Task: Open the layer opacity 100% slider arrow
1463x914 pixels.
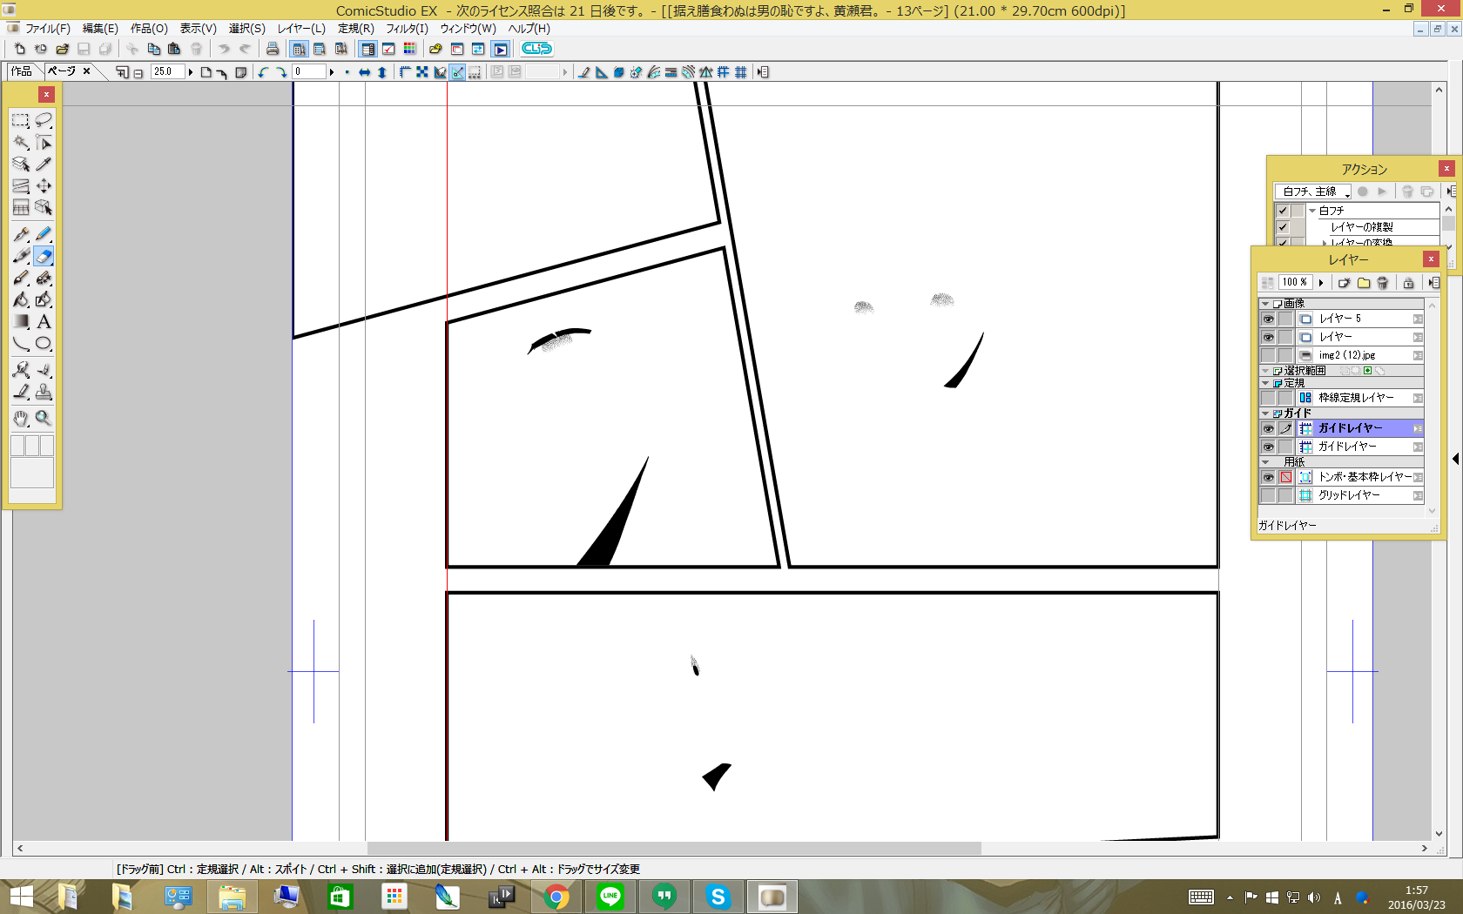Action: 1321,283
